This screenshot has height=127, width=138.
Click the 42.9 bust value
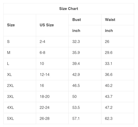(76, 75)
